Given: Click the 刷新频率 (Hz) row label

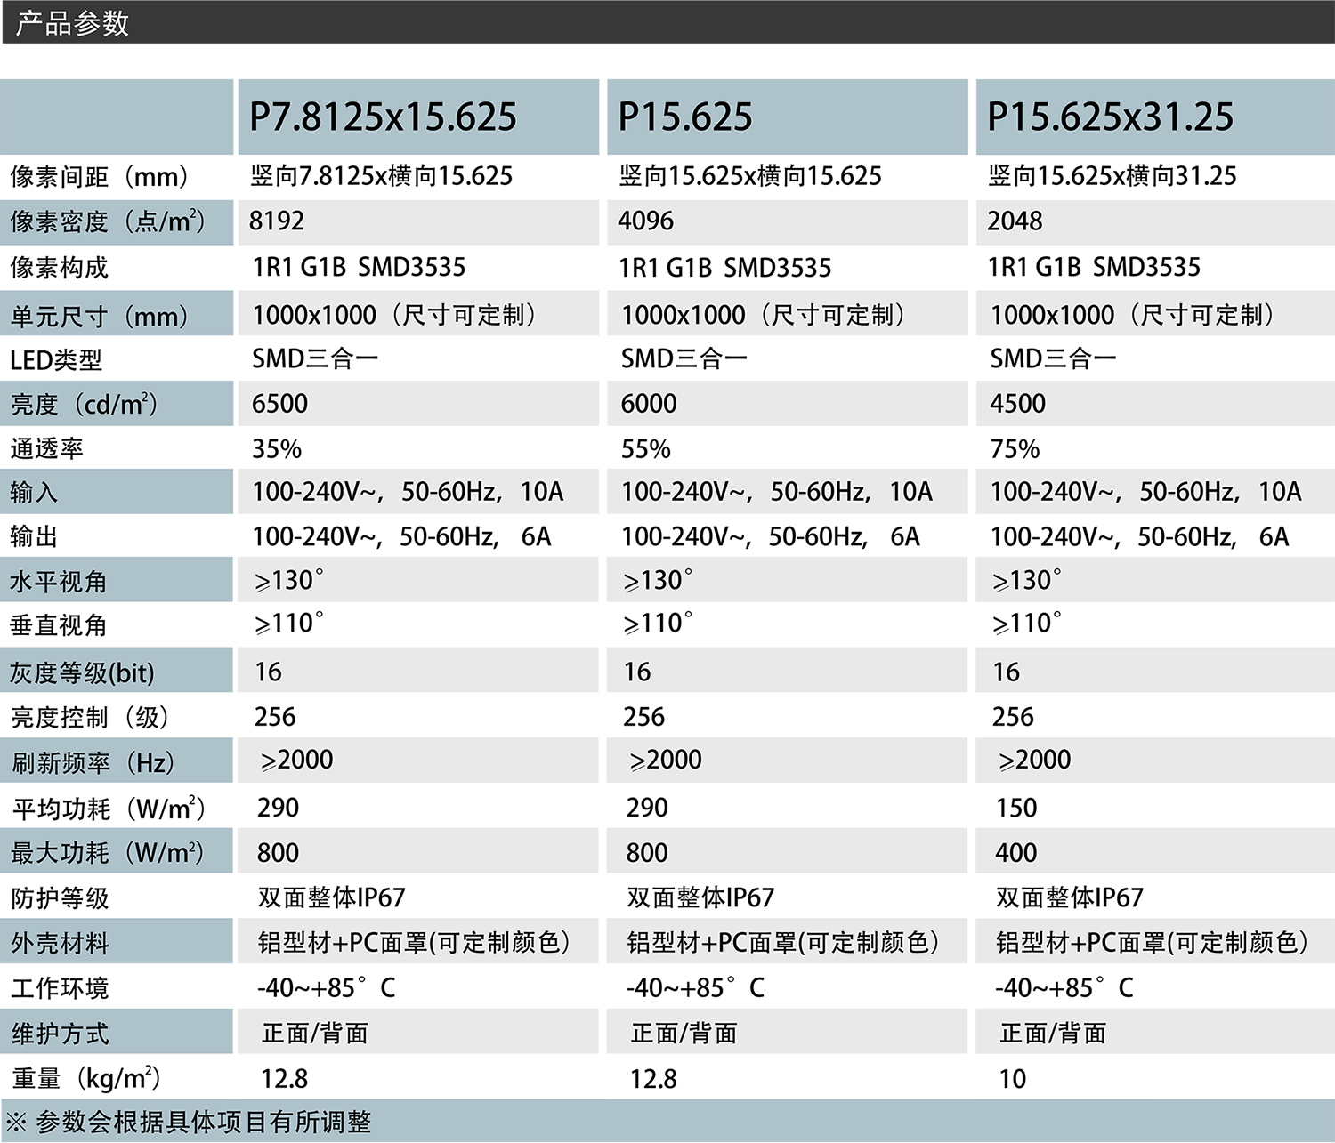Looking at the screenshot, I should click(x=93, y=763).
